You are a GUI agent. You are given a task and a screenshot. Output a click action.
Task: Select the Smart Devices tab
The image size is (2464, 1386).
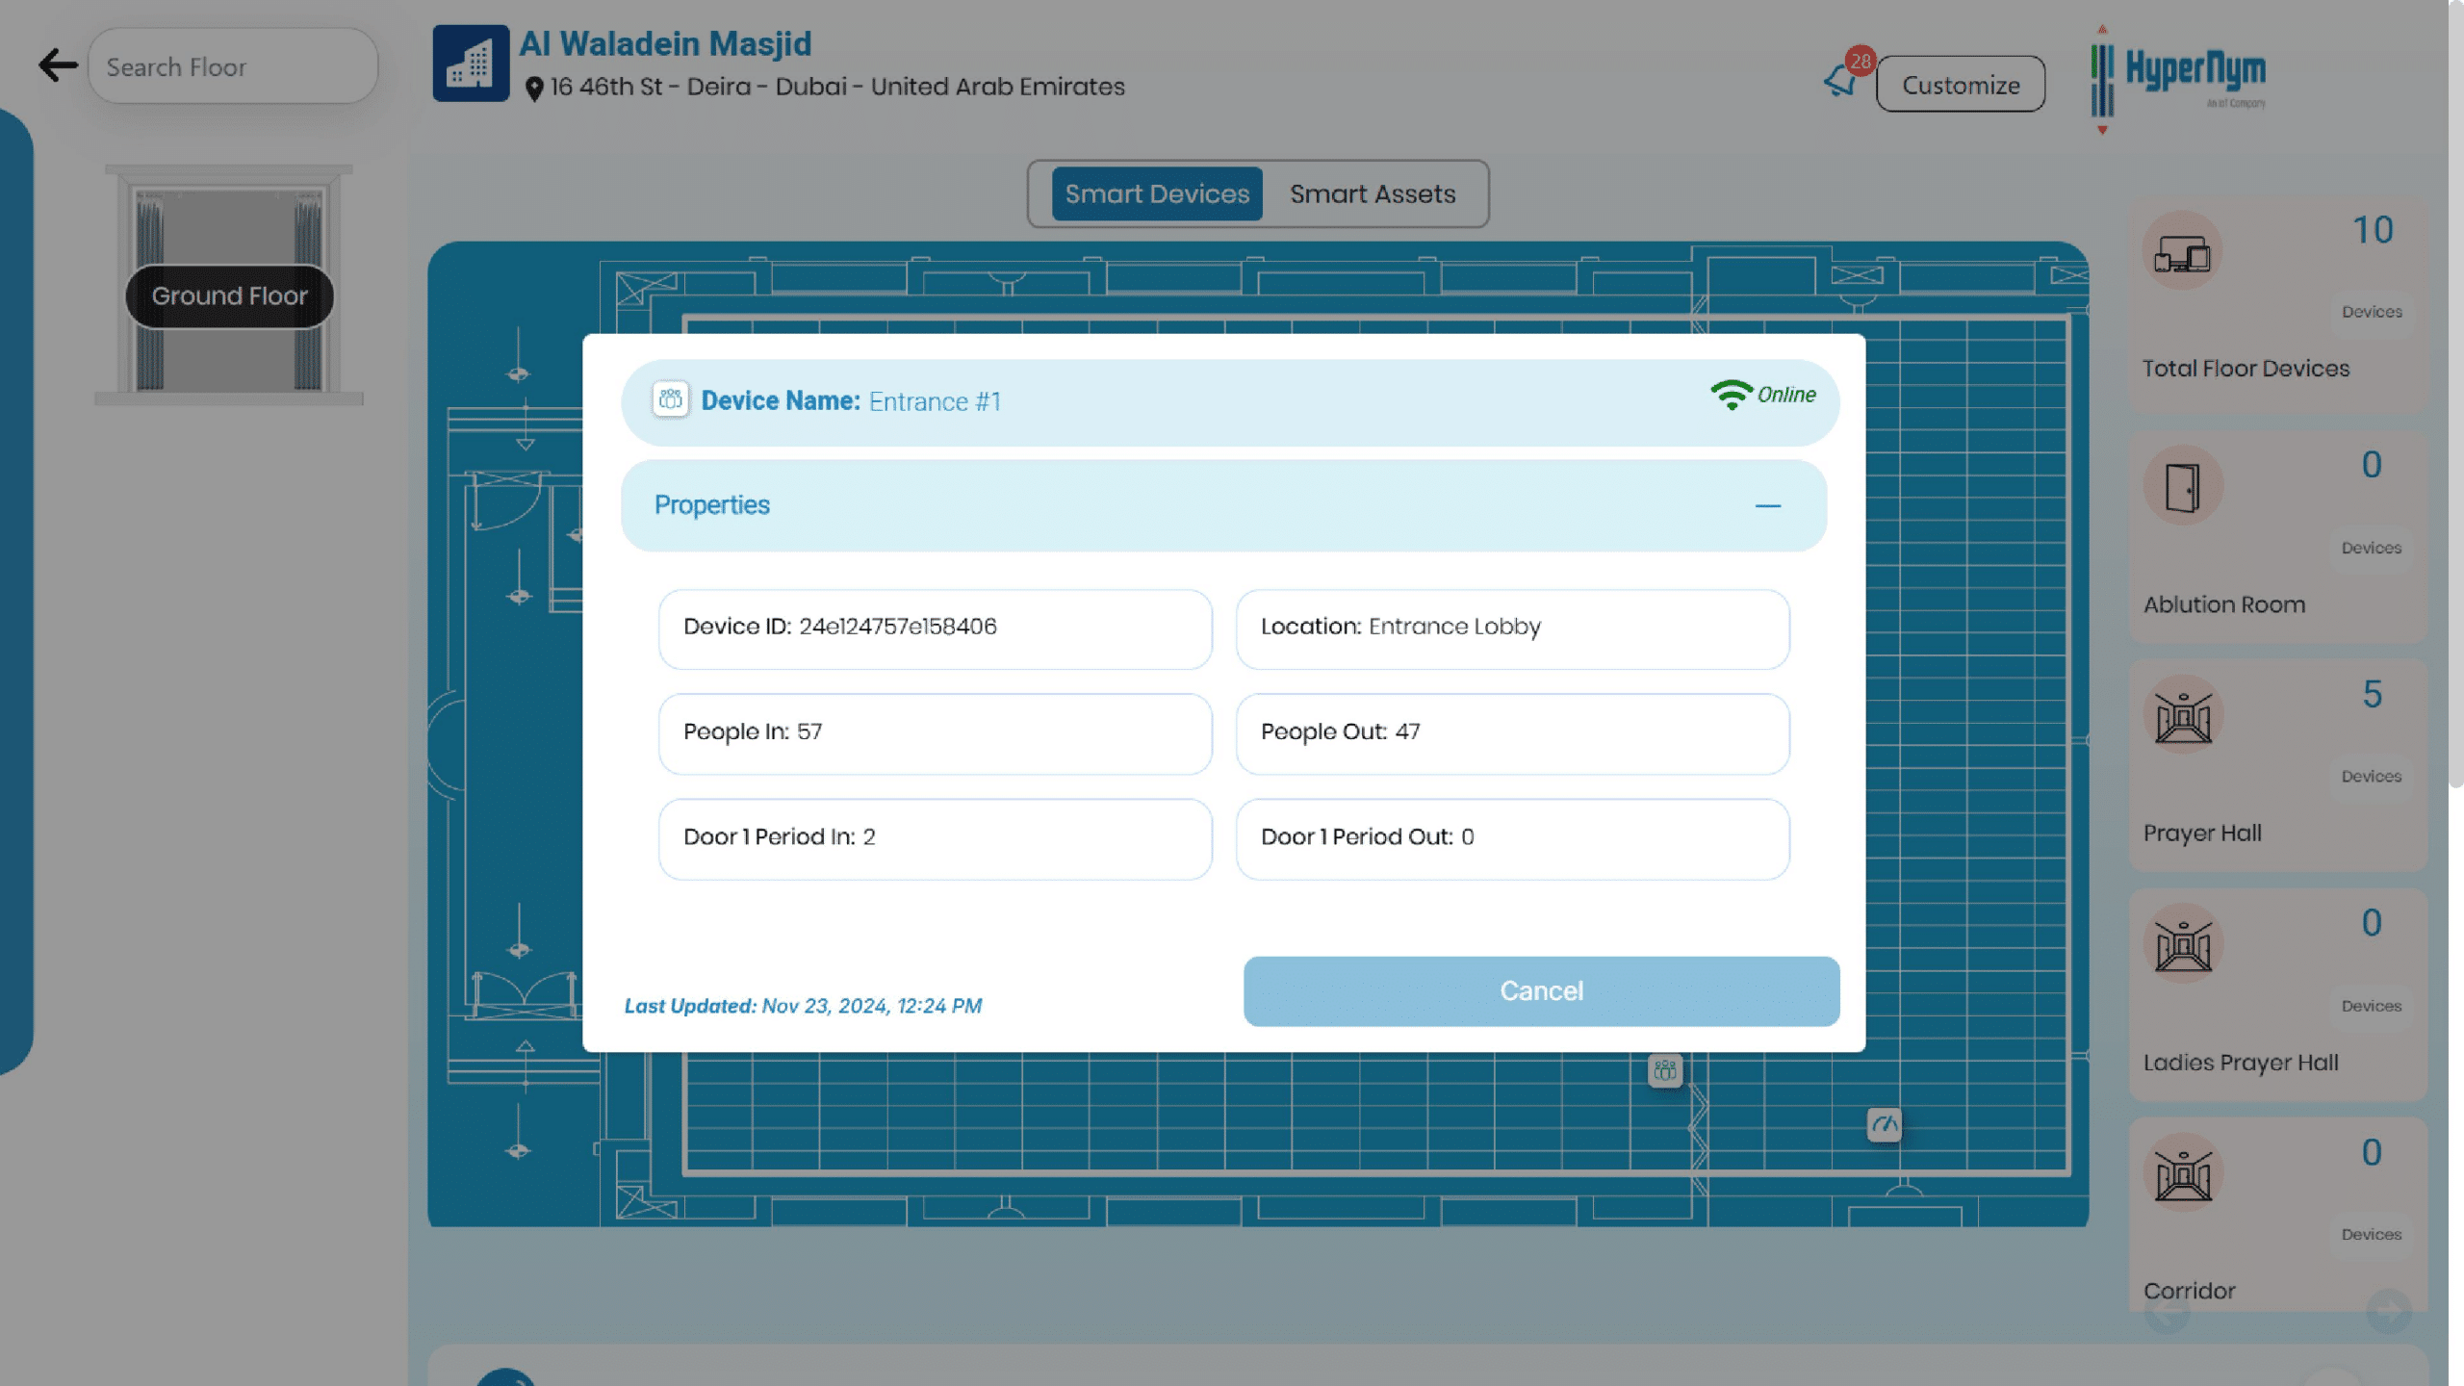[1157, 194]
